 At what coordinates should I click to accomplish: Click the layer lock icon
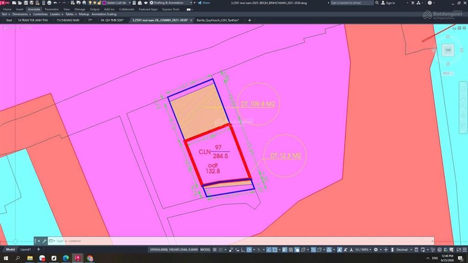tap(99, 3)
